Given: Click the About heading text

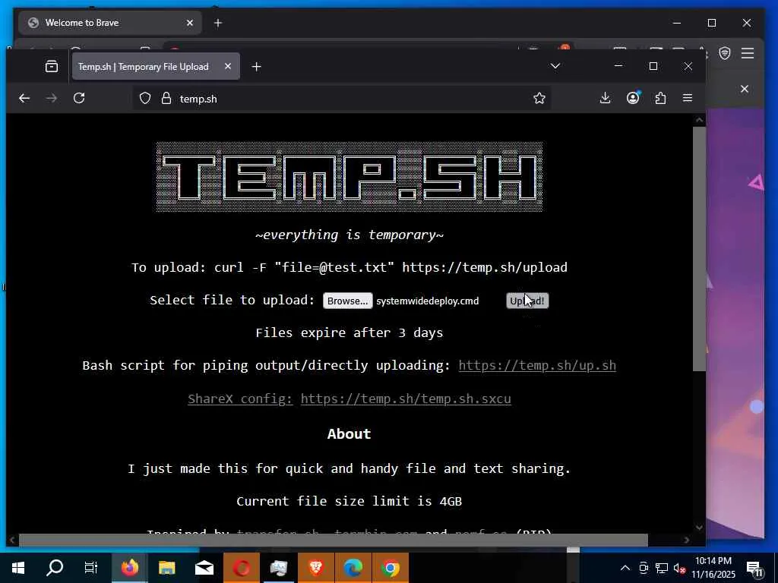Looking at the screenshot, I should [x=349, y=433].
